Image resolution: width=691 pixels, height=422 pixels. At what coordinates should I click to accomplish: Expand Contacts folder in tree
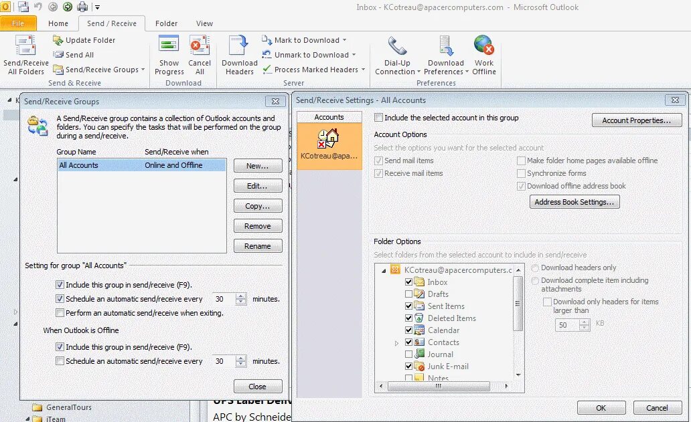click(396, 343)
